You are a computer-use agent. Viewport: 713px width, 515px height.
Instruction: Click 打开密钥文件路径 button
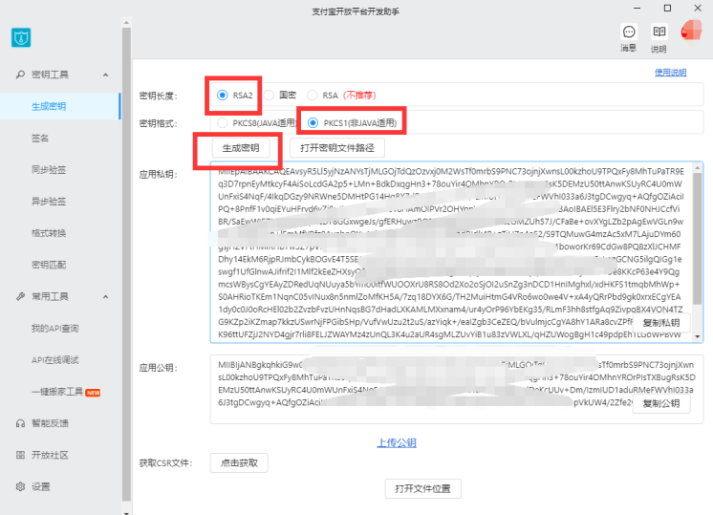337,148
